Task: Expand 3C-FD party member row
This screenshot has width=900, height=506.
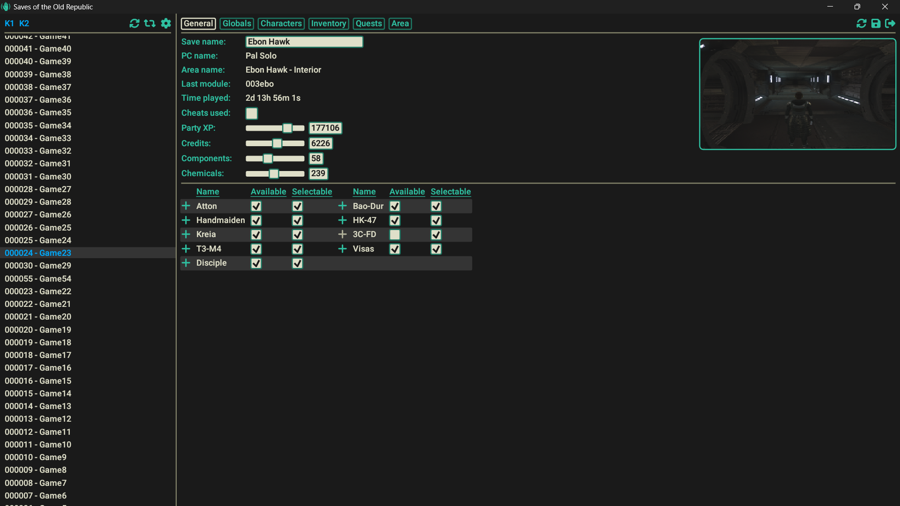Action: [343, 234]
